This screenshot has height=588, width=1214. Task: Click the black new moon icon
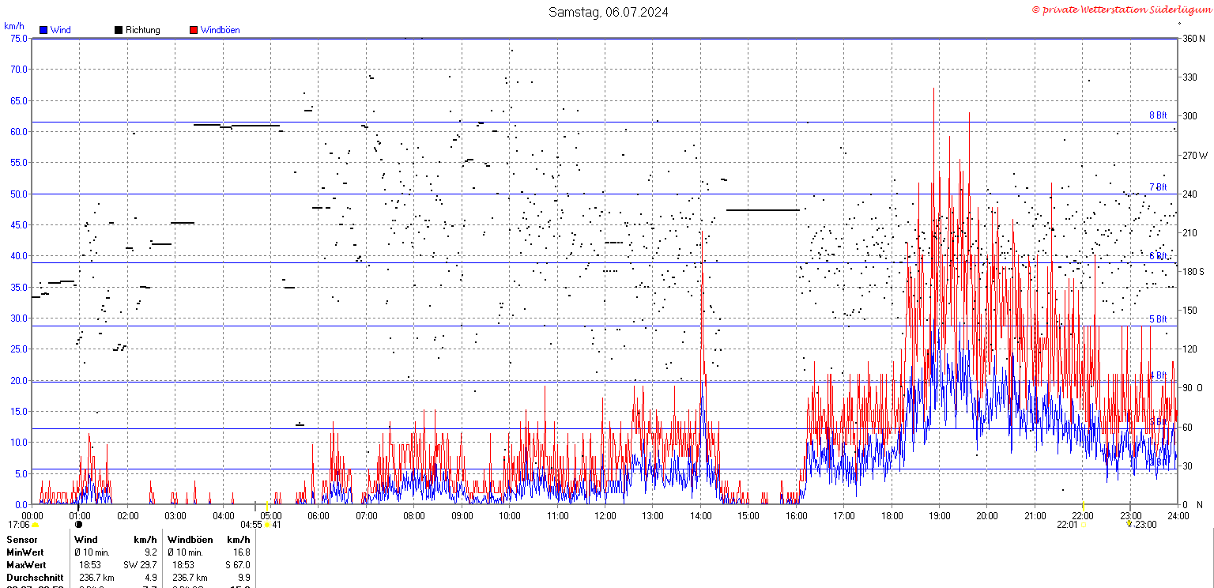(78, 524)
